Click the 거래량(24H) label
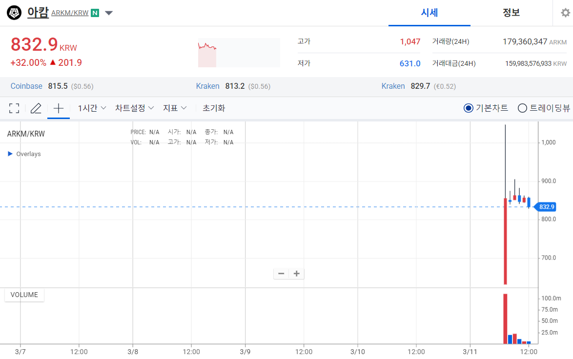 (450, 41)
